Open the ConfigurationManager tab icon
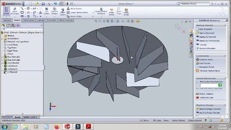The width and height of the screenshot is (231, 130). (13, 26)
